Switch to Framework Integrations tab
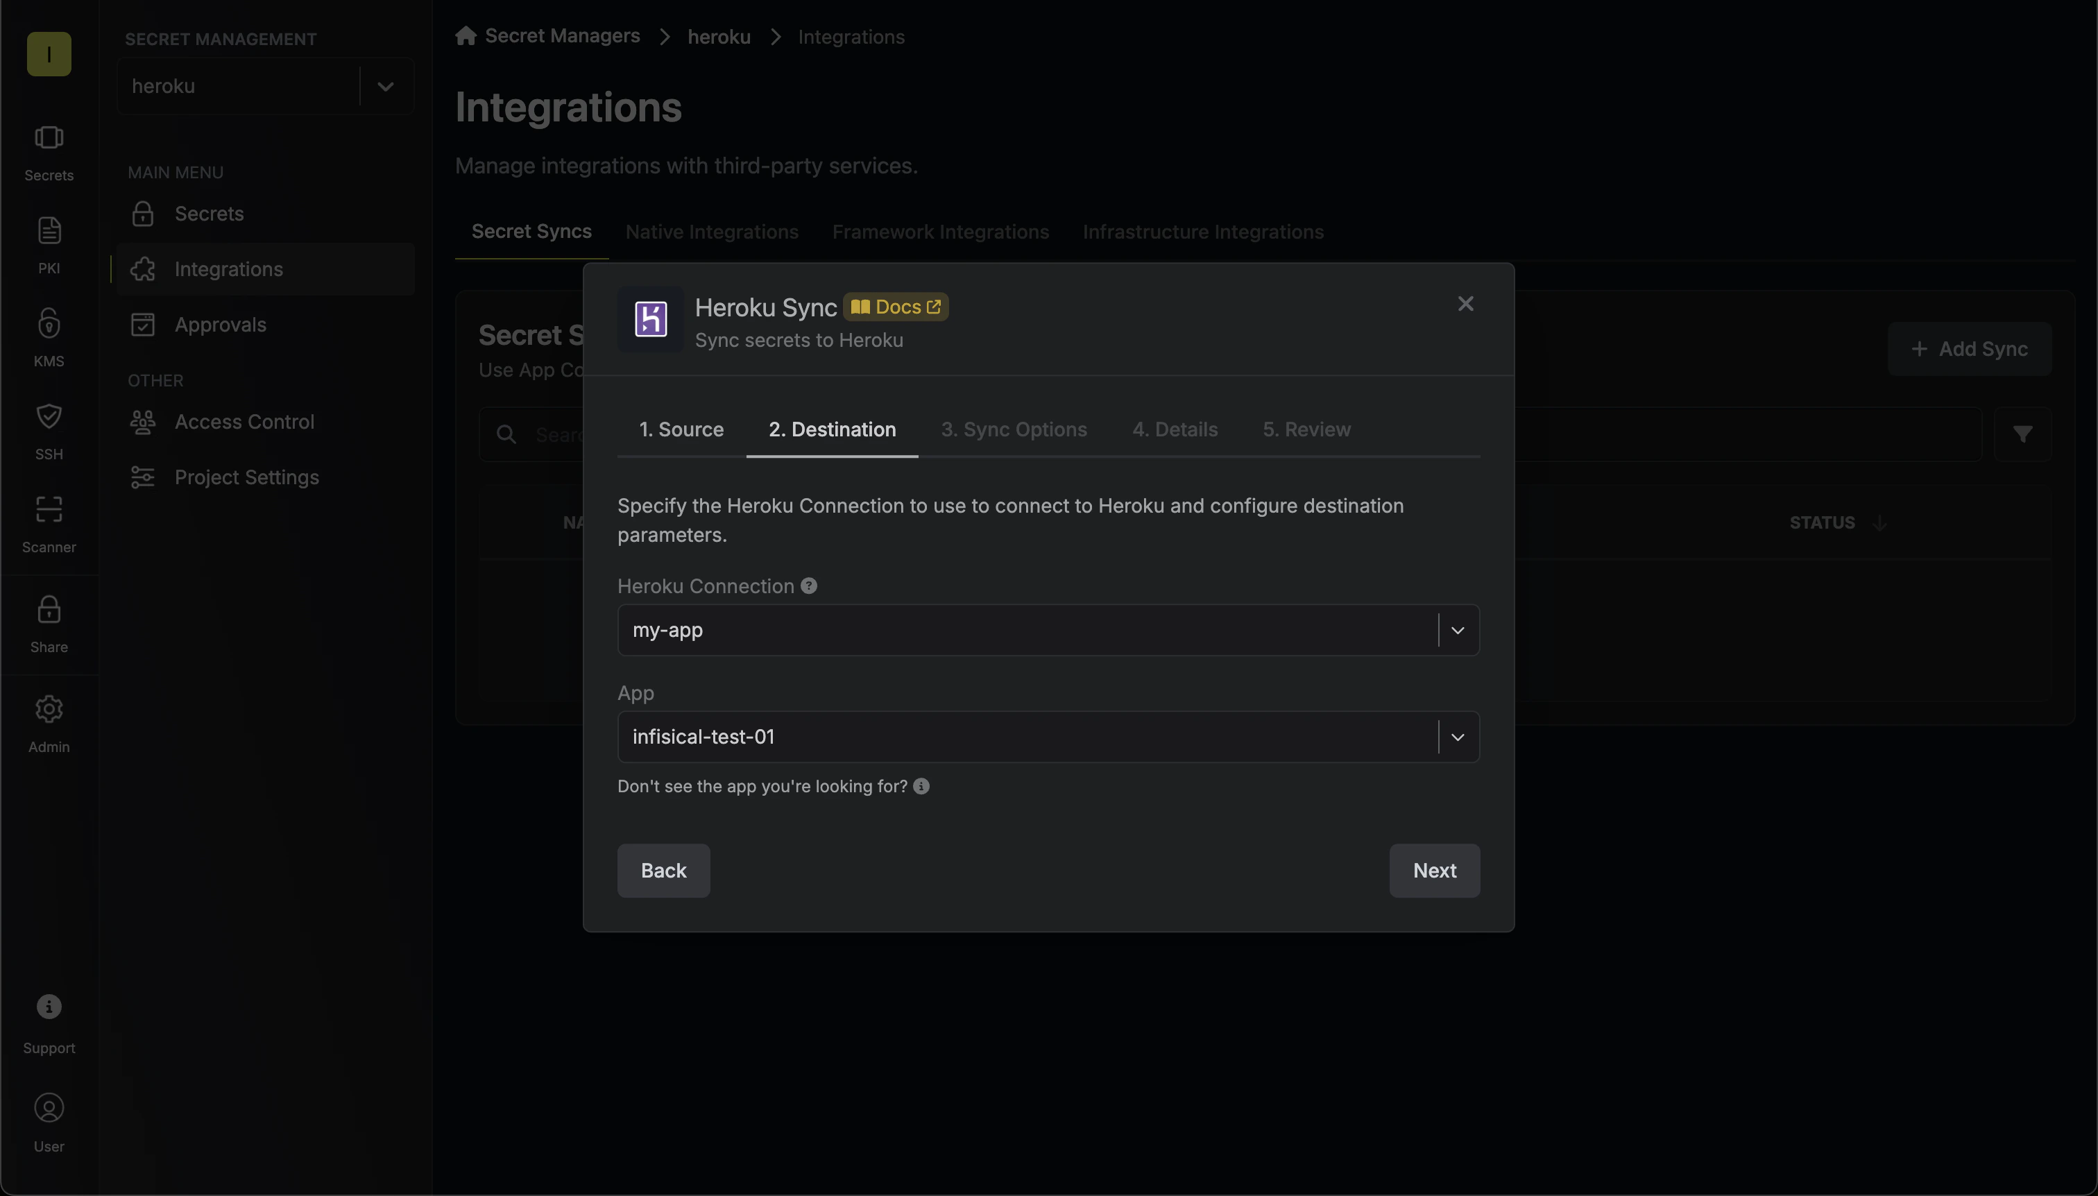 click(940, 232)
